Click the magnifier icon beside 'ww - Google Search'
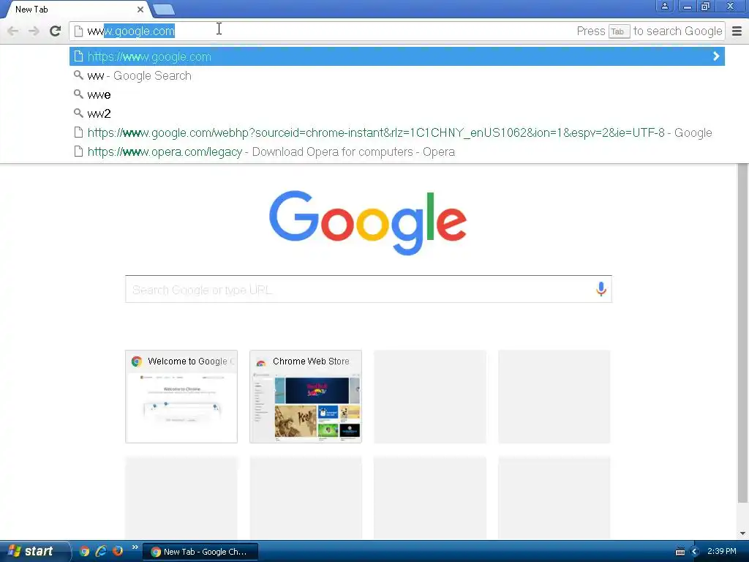This screenshot has height=562, width=749. click(x=78, y=75)
